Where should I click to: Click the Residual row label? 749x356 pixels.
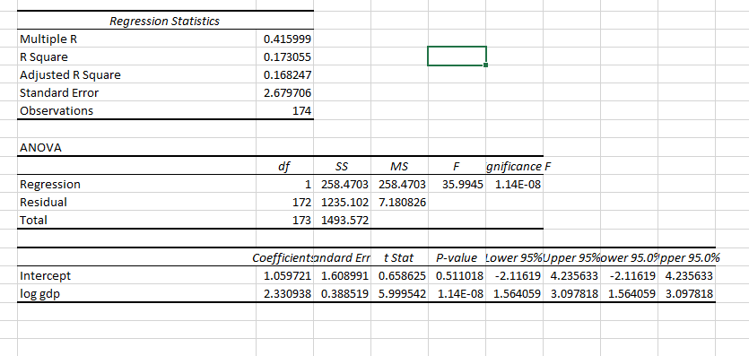(136, 202)
